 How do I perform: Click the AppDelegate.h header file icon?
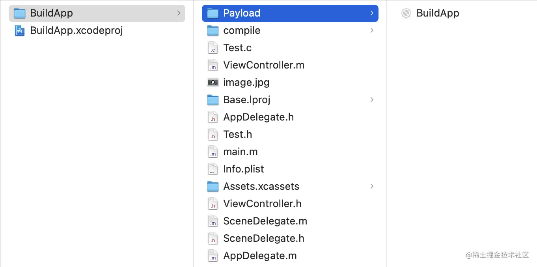pyautogui.click(x=213, y=117)
